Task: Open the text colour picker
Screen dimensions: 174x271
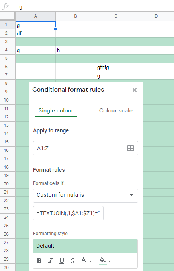Action: 84,260
